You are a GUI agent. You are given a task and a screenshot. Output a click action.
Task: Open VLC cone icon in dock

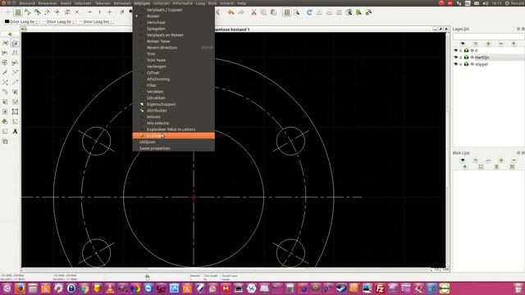(x=109, y=288)
